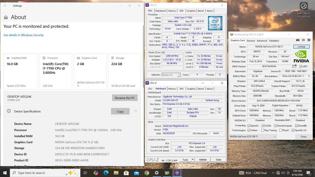
Task: Switch to the Sensors tab in GPU-Z
Action: (x=251, y=41)
